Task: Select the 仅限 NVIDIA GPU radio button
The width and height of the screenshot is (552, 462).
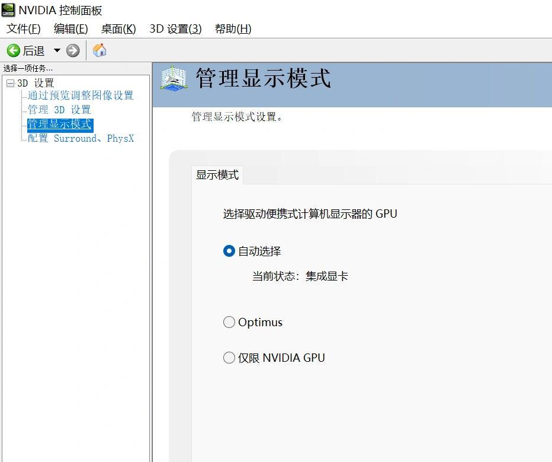Action: (229, 358)
